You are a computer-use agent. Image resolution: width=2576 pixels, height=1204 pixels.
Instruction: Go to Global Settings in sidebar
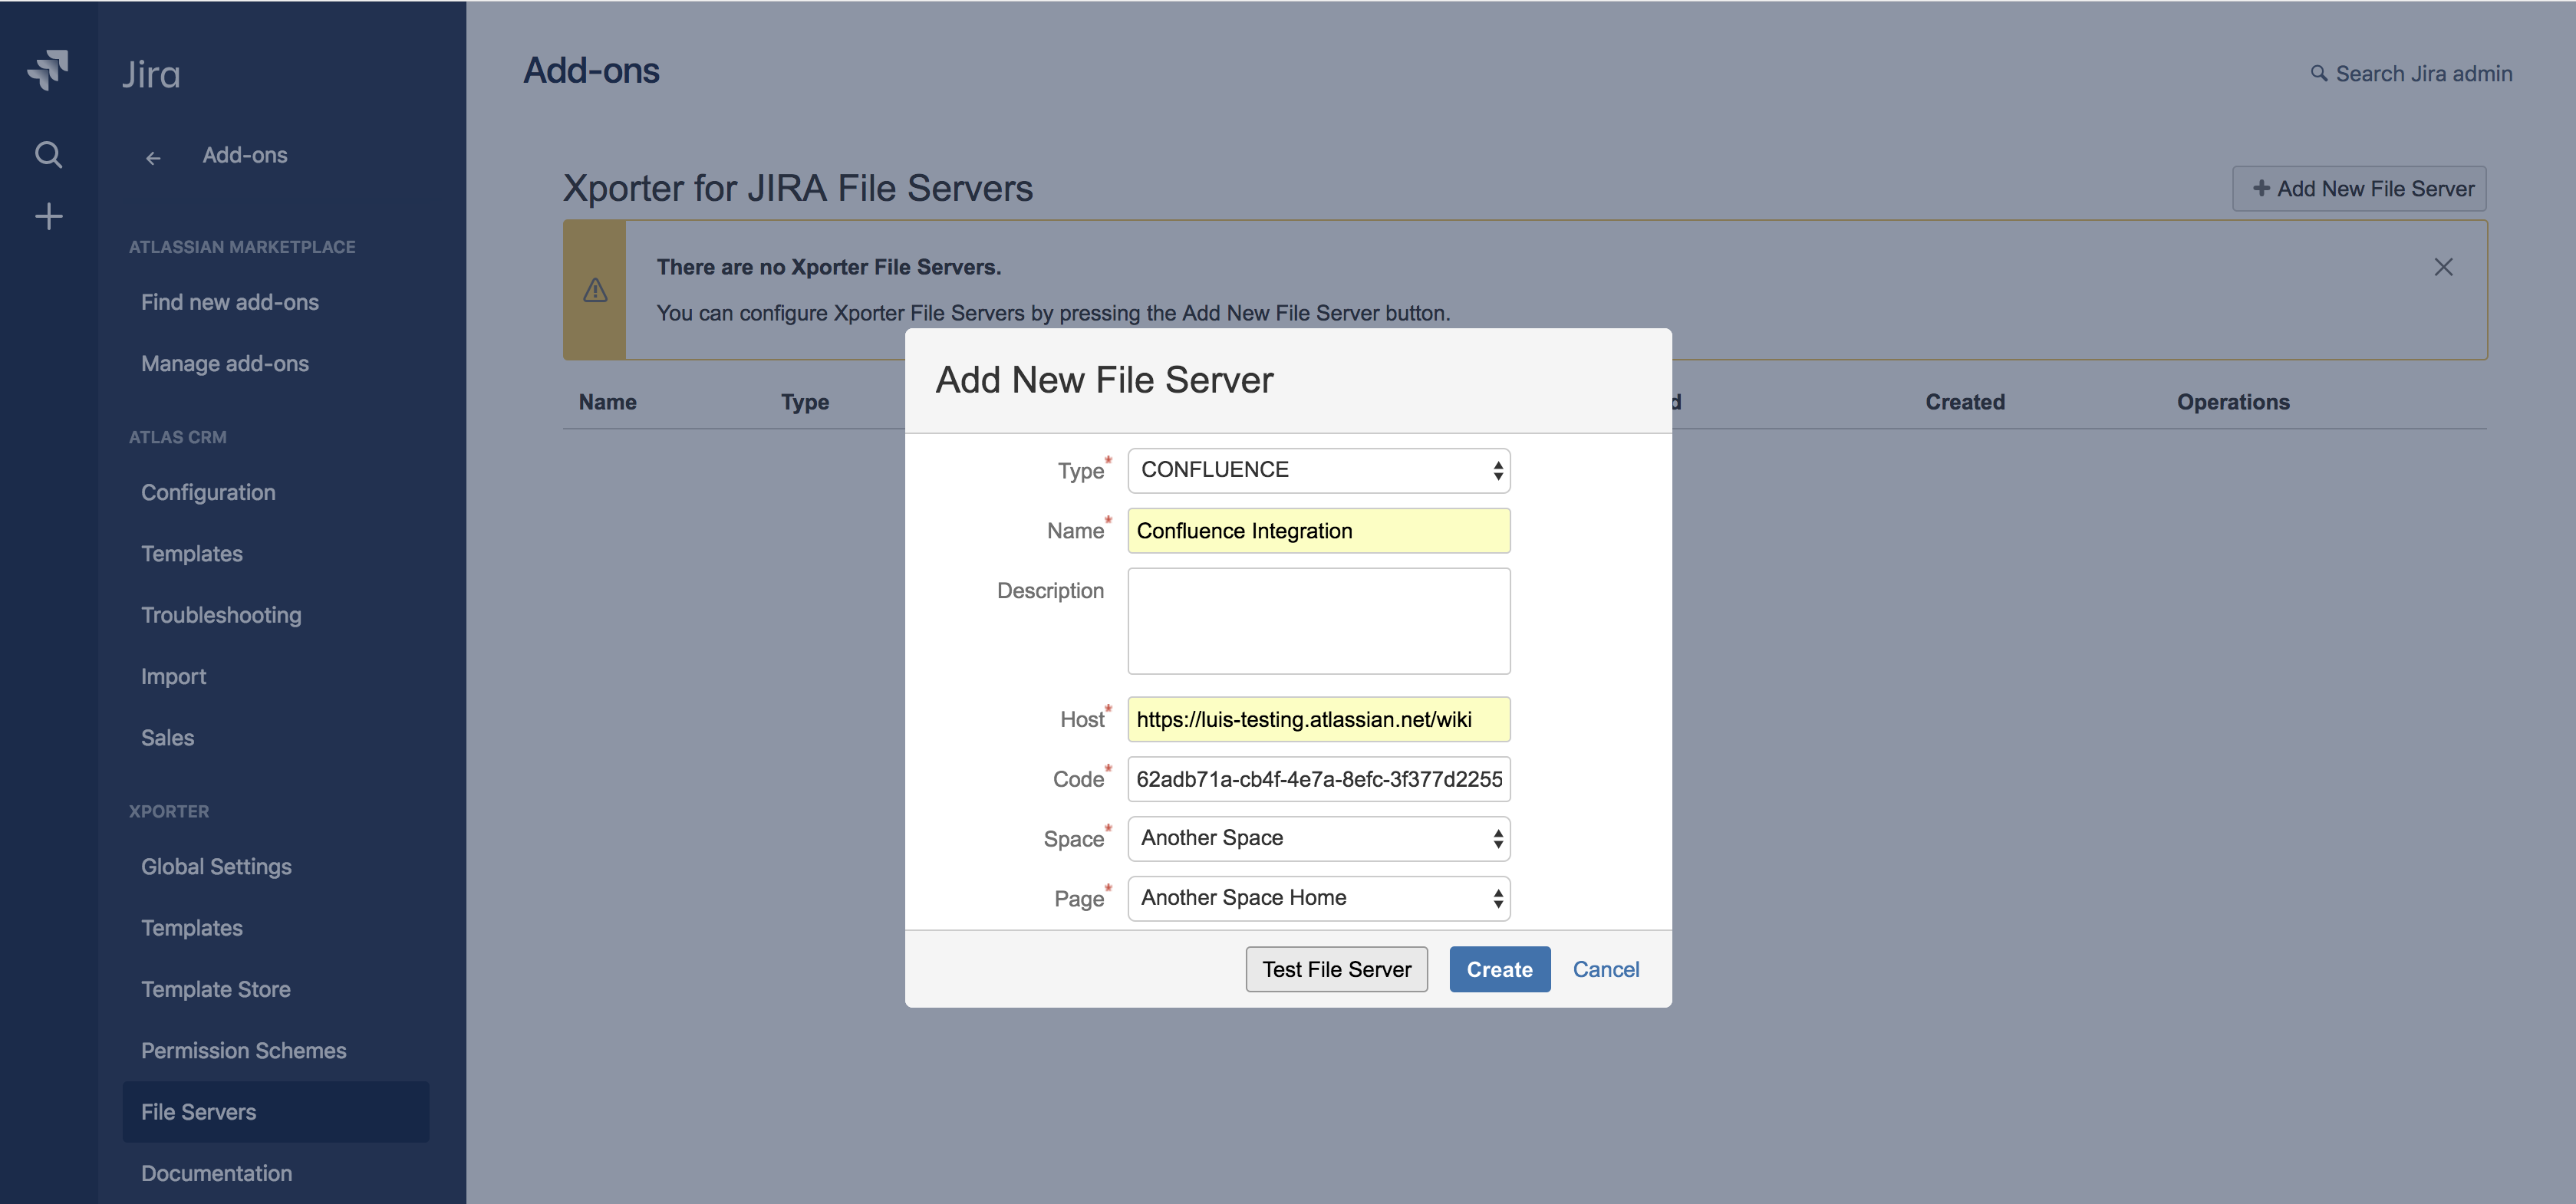pos(216,866)
